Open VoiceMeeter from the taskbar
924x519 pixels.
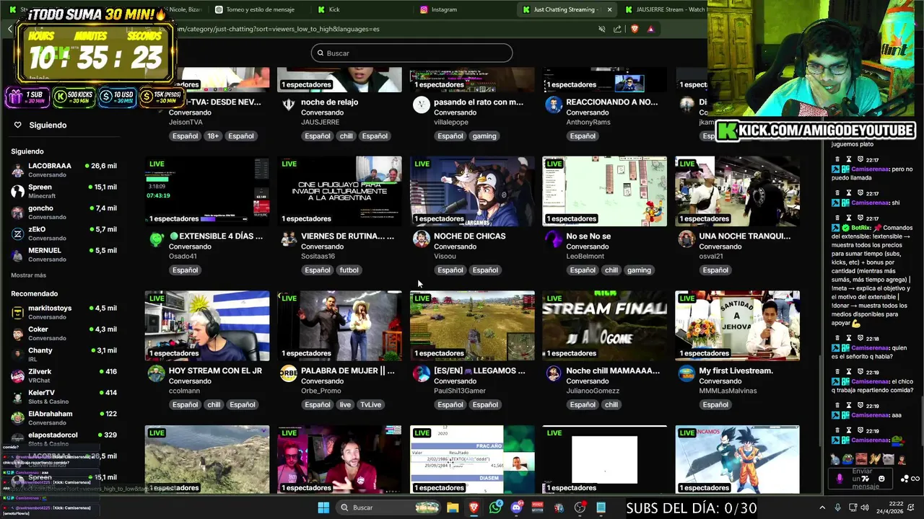(x=537, y=507)
